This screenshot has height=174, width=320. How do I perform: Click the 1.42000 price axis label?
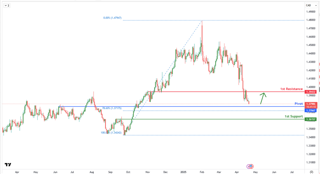pyautogui.click(x=311, y=71)
